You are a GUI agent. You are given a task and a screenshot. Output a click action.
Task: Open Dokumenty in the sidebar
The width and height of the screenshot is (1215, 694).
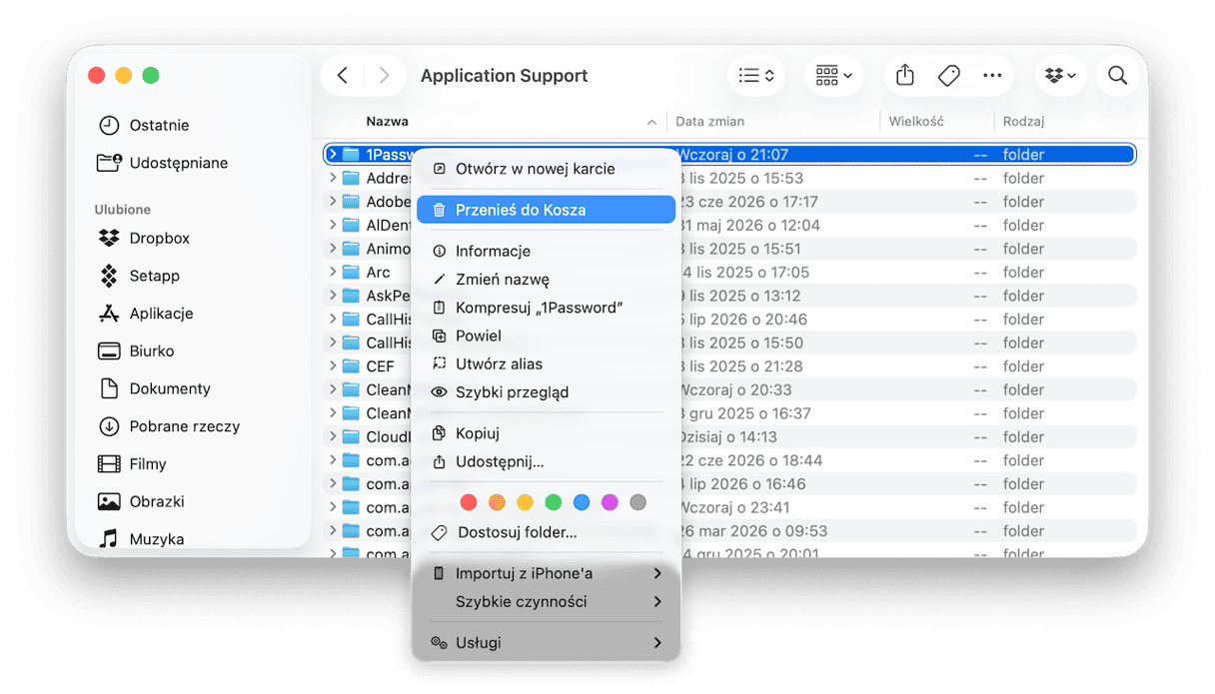pos(154,388)
